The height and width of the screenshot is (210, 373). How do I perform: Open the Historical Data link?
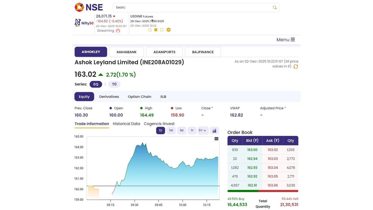126,124
